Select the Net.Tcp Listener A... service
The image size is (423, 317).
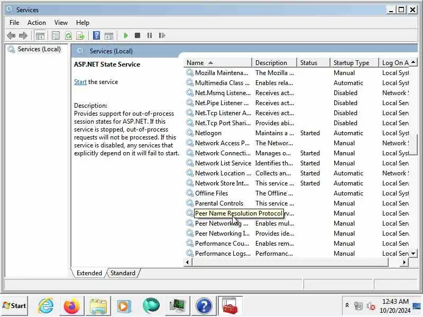point(297,113)
